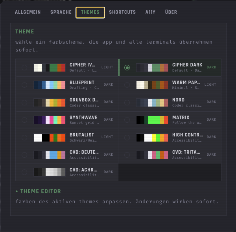Click the CIPHER DARK theme name
236x232 pixels.
(x=187, y=65)
